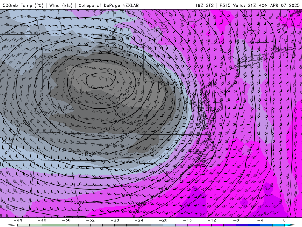Click the -16 colorbar scale label
This screenshot has height=227, width=302.
(x=187, y=220)
